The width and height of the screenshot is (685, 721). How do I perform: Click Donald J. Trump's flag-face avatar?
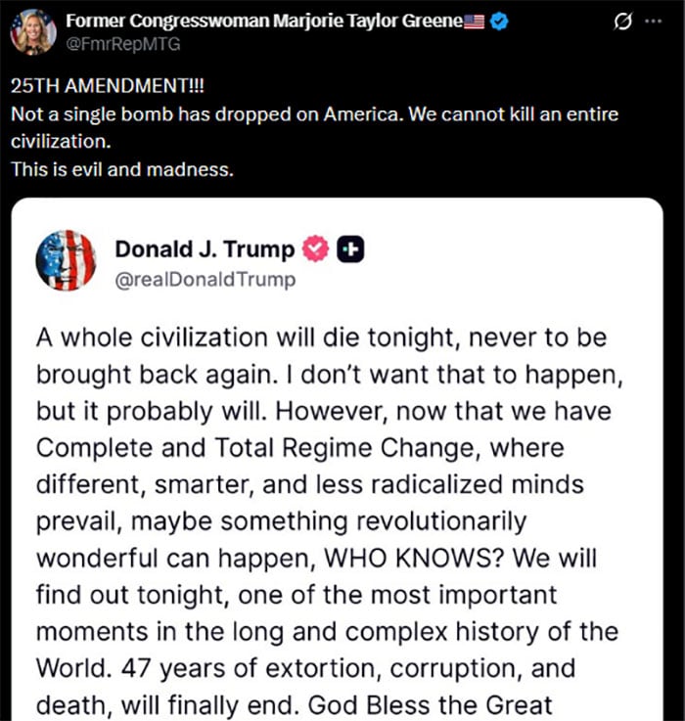66,260
